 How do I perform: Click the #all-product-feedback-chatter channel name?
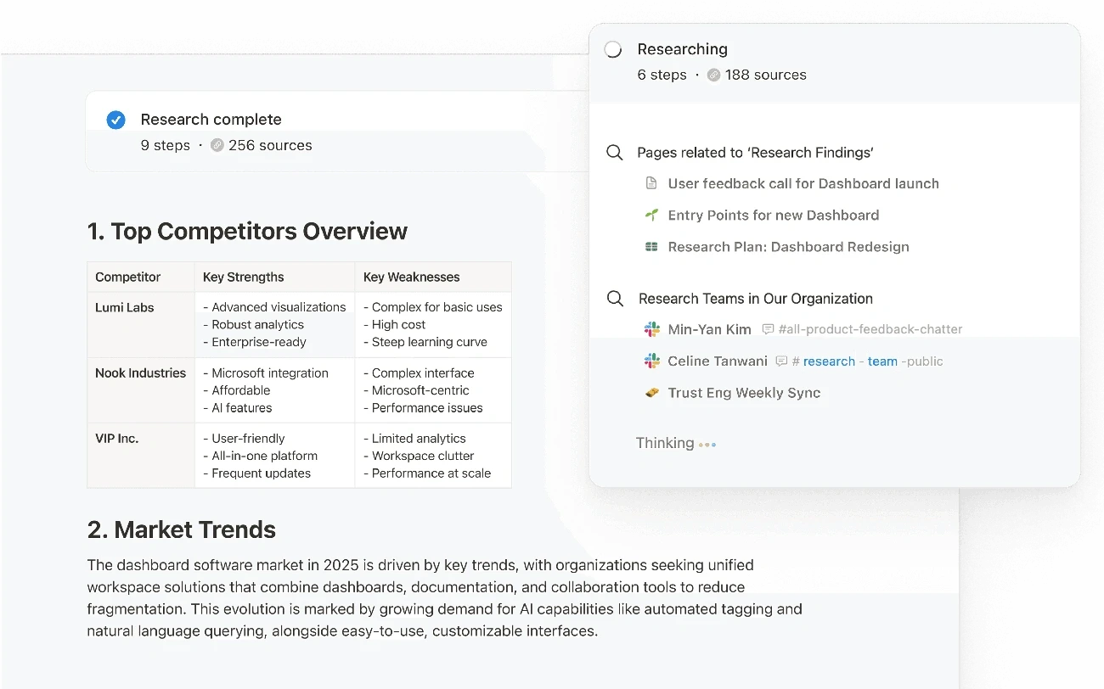tap(870, 329)
